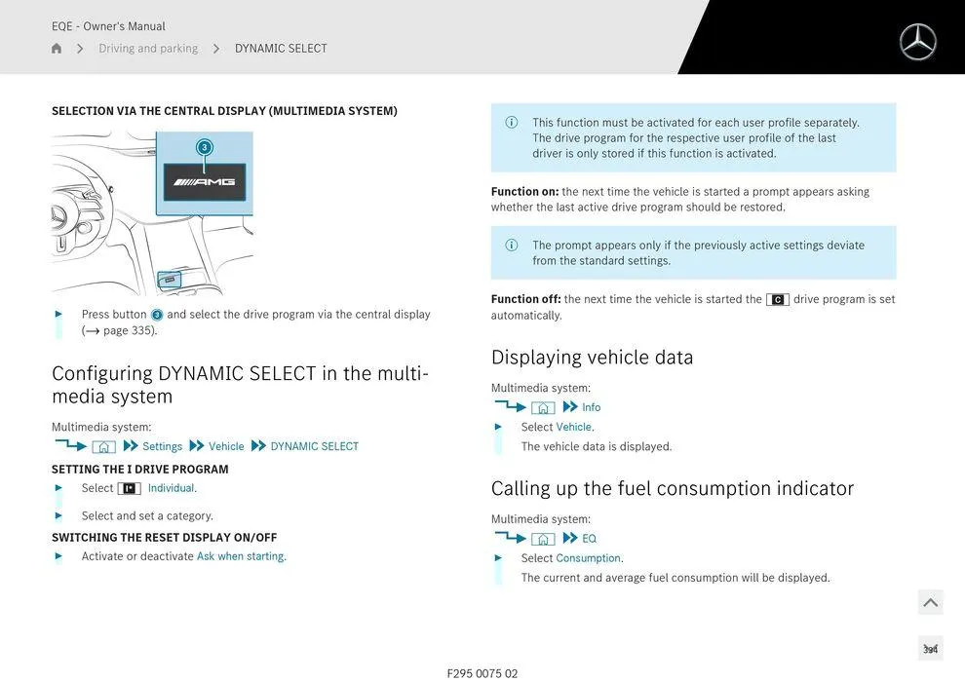The image size is (965, 682).
Task: Click the numbered 3 callout on AMG image
Action: [204, 147]
